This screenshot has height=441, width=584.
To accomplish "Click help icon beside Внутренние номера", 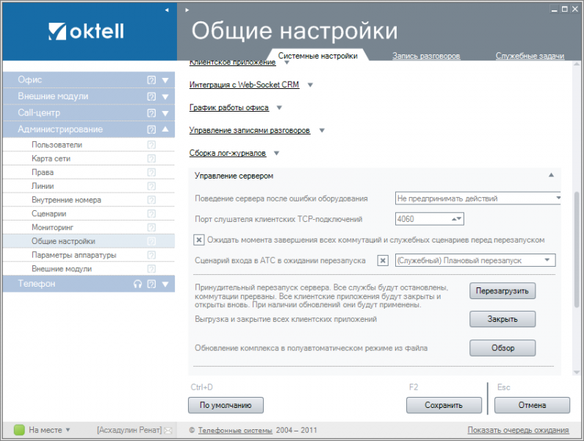I will [151, 200].
